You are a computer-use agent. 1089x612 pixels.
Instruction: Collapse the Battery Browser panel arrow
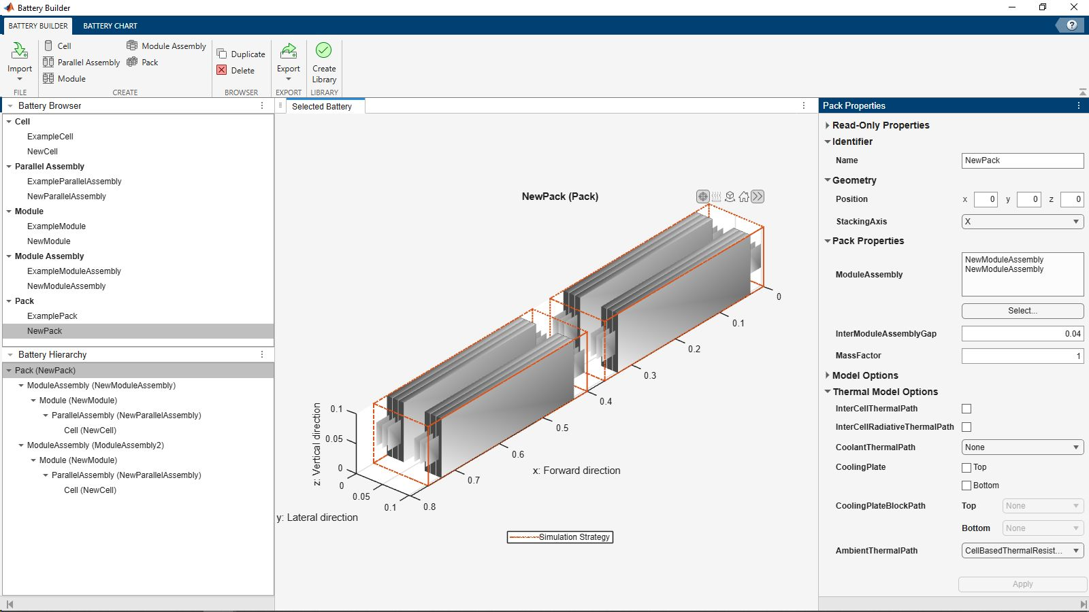click(10, 106)
